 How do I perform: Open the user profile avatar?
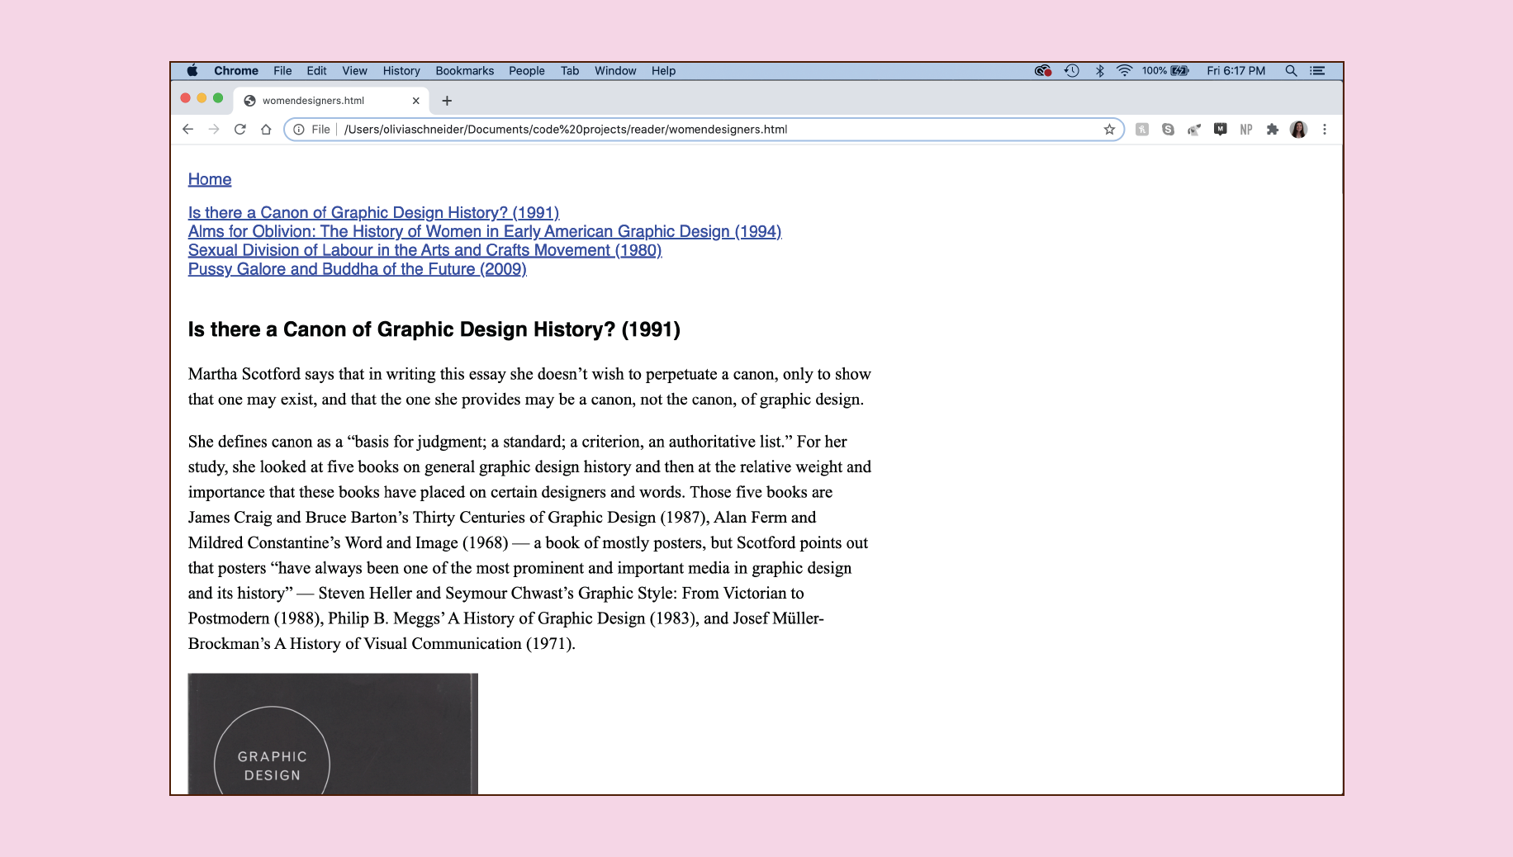click(x=1298, y=130)
